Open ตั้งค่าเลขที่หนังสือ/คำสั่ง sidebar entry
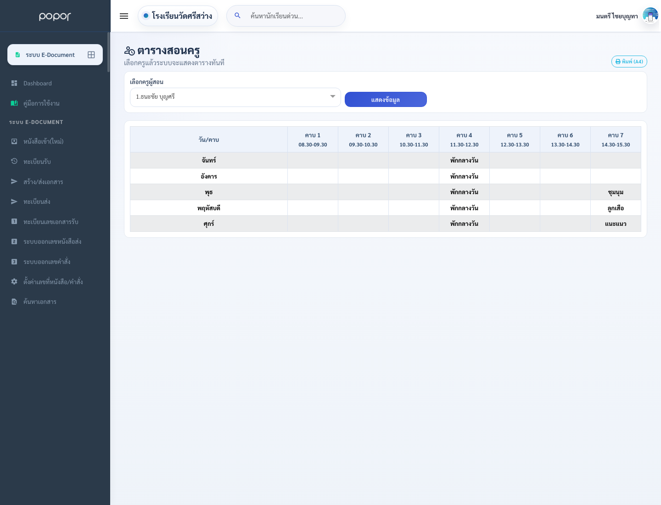Viewport: 661px width, 505px height. (x=53, y=281)
